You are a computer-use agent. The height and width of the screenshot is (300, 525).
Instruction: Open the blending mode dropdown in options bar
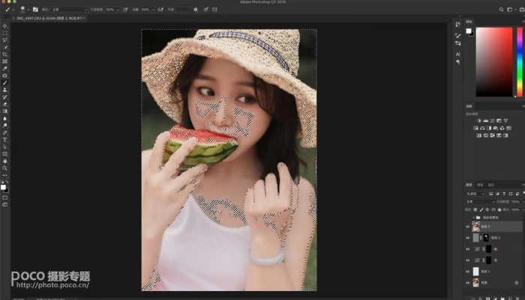click(69, 10)
